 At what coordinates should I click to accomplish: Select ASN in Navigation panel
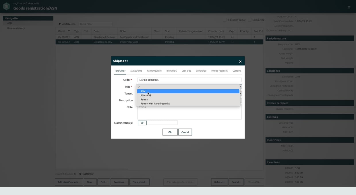pyautogui.click(x=28, y=23)
